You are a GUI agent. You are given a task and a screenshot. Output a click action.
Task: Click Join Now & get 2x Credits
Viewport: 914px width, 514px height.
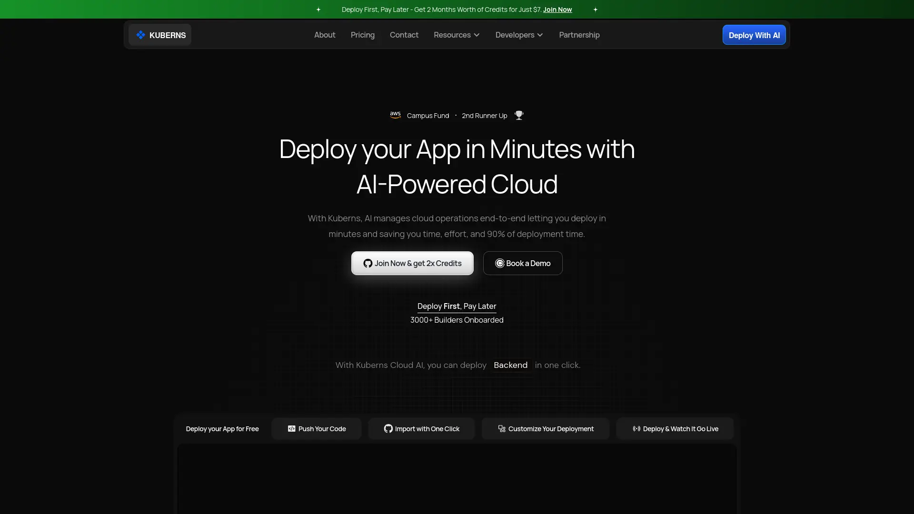[x=412, y=263]
